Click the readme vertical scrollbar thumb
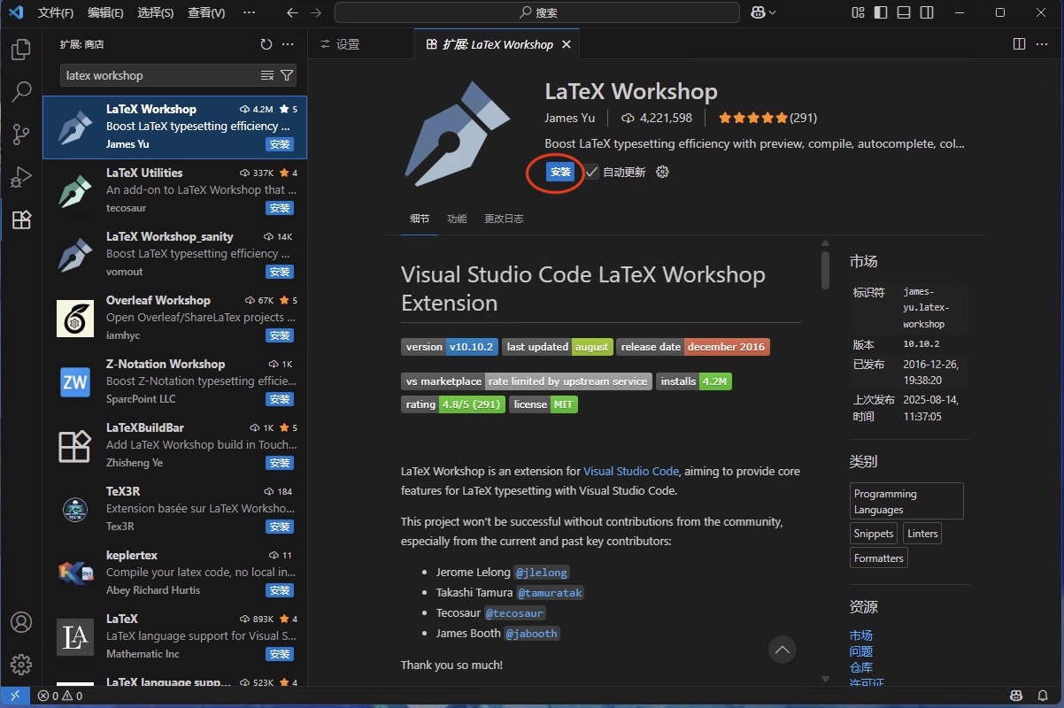Image resolution: width=1064 pixels, height=708 pixels. [x=825, y=269]
